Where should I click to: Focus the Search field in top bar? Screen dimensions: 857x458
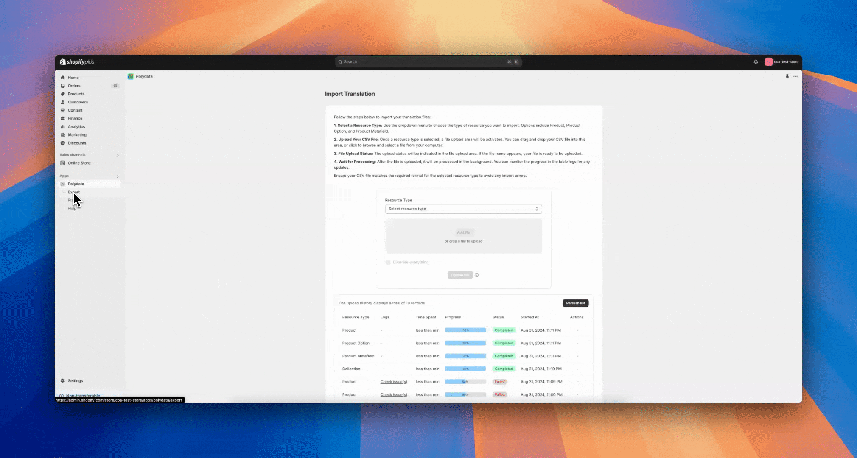[x=428, y=62]
